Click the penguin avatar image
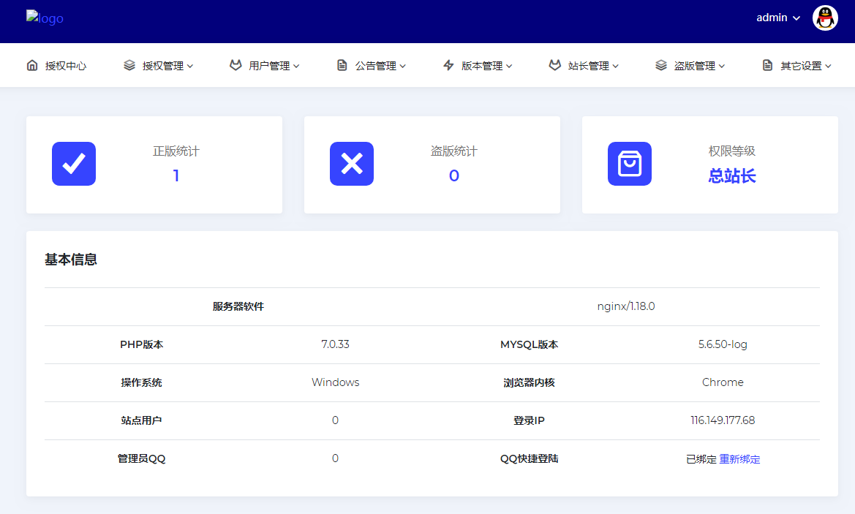 [825, 18]
